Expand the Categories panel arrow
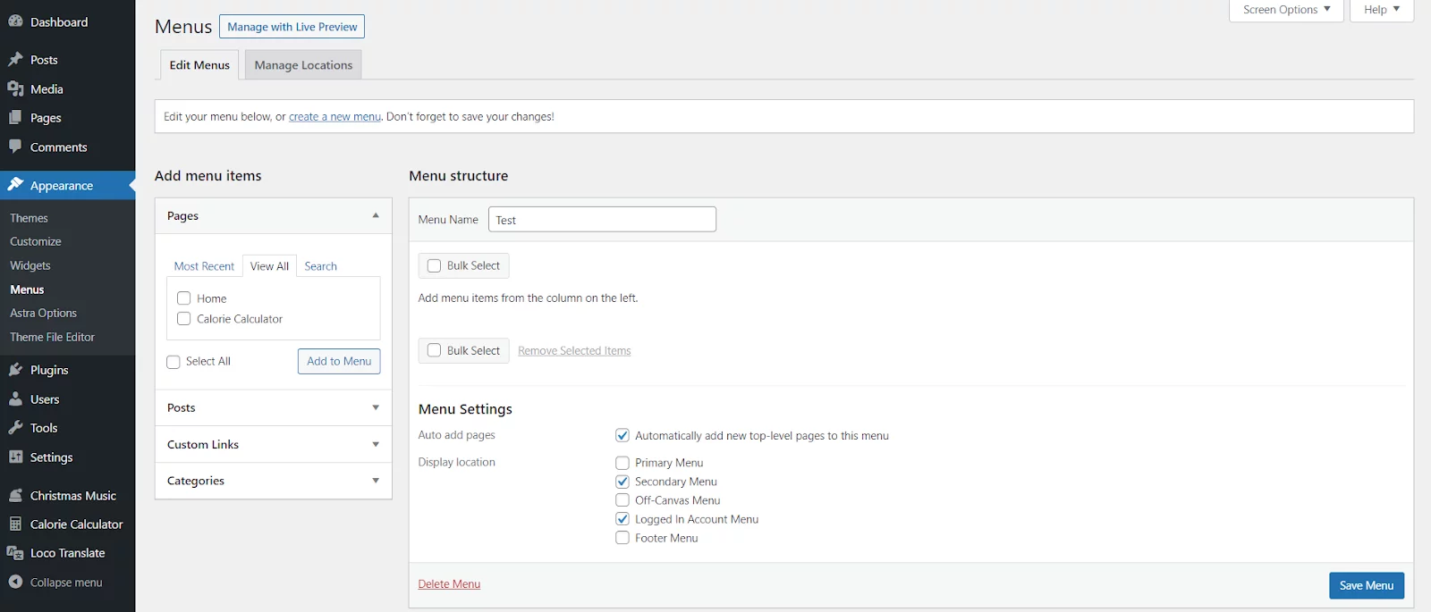The image size is (1431, 612). click(x=376, y=481)
